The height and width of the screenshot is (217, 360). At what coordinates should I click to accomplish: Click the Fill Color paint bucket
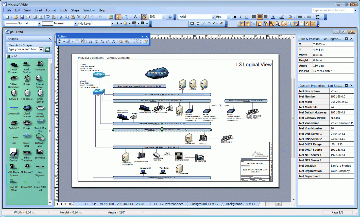click(290, 17)
